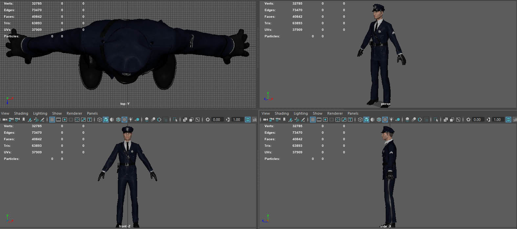
Task: Click the Grease Pencil icon in front viewport
Action: [42, 120]
